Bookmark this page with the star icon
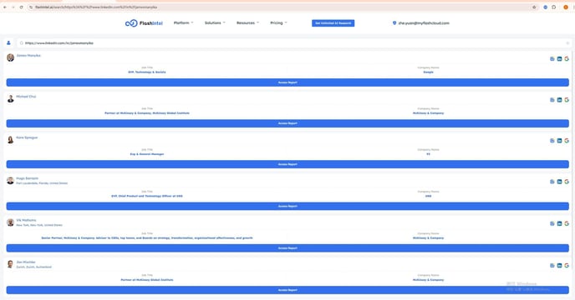Viewport: 575px width, 300px height. point(534,7)
